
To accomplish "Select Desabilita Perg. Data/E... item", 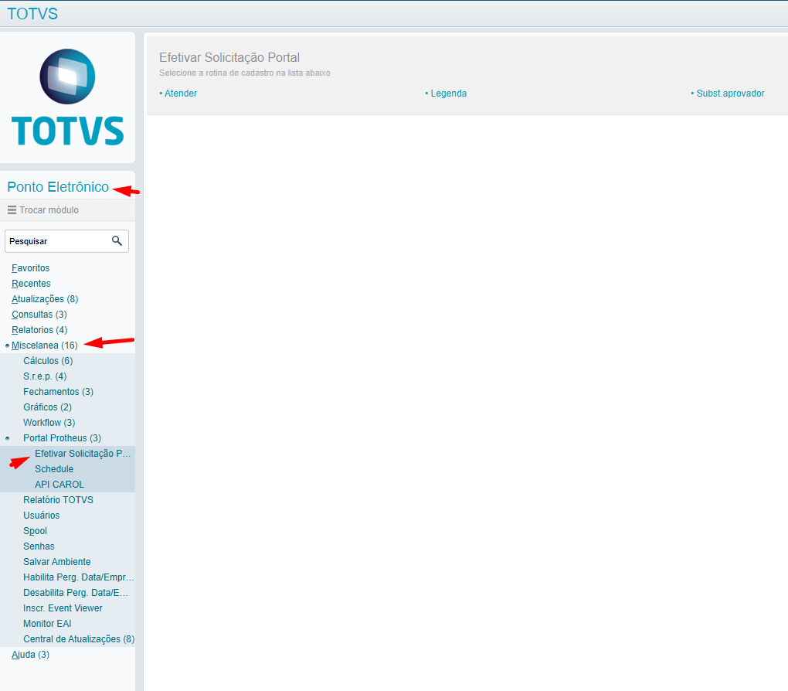I will (76, 593).
